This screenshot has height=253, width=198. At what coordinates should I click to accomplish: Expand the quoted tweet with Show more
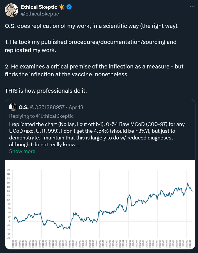click(x=22, y=151)
